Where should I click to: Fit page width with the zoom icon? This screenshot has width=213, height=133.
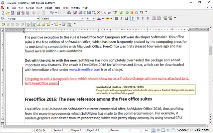click(x=80, y=13)
